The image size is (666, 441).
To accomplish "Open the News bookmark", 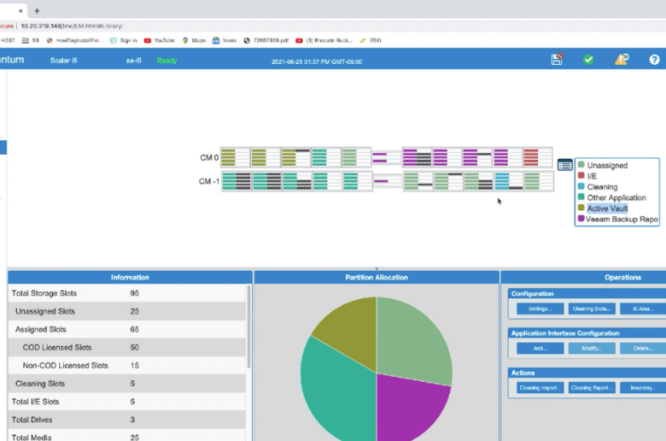I will coord(225,40).
